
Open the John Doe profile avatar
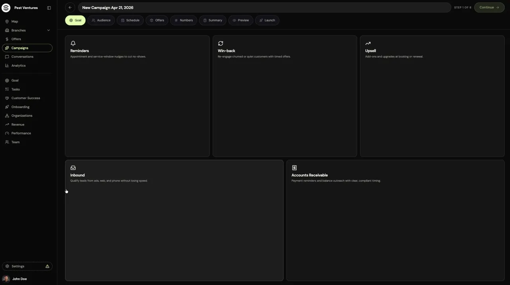pyautogui.click(x=6, y=279)
